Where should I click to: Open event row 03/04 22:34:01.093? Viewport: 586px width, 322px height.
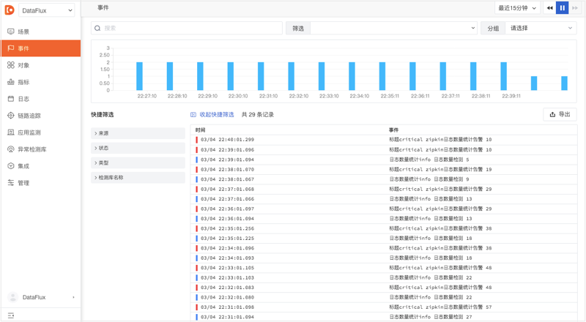point(384,258)
